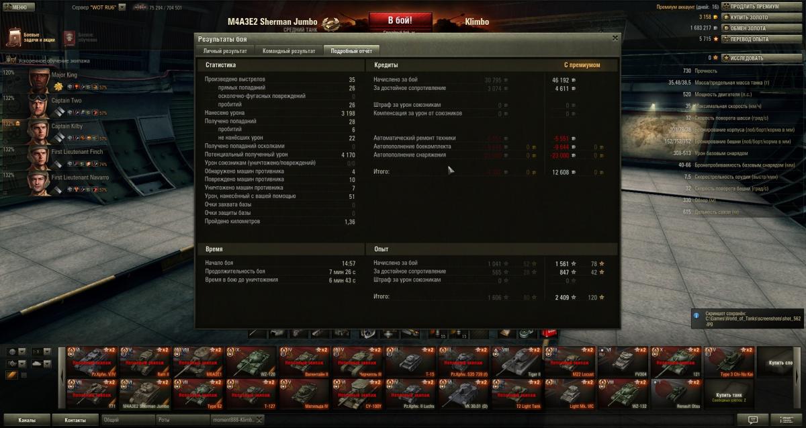The image size is (806, 428).
Task: Select Черчилль III tank in carousel
Action: pyautogui.click(x=358, y=361)
